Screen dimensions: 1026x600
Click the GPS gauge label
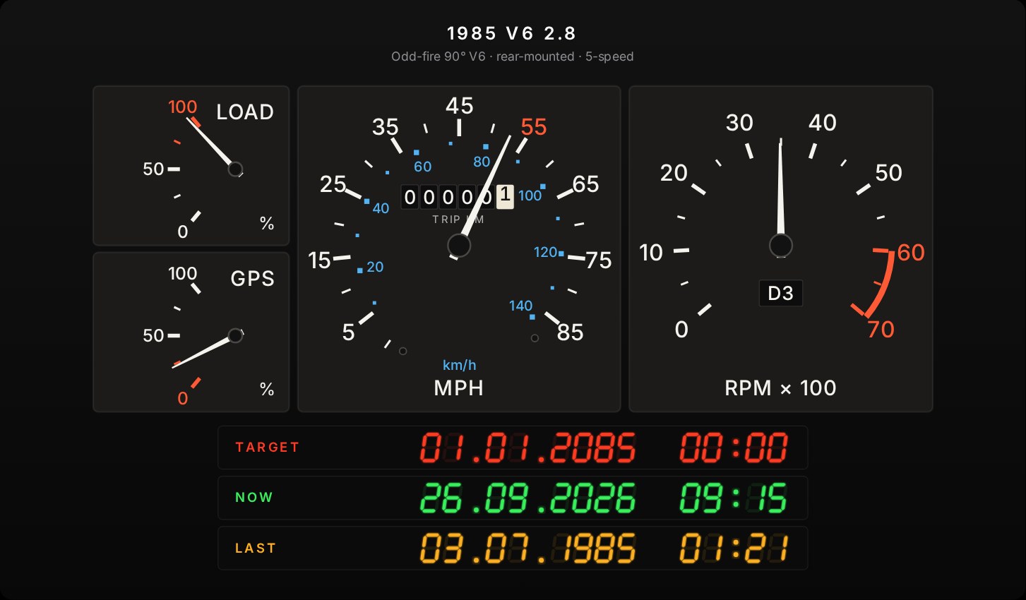[252, 279]
